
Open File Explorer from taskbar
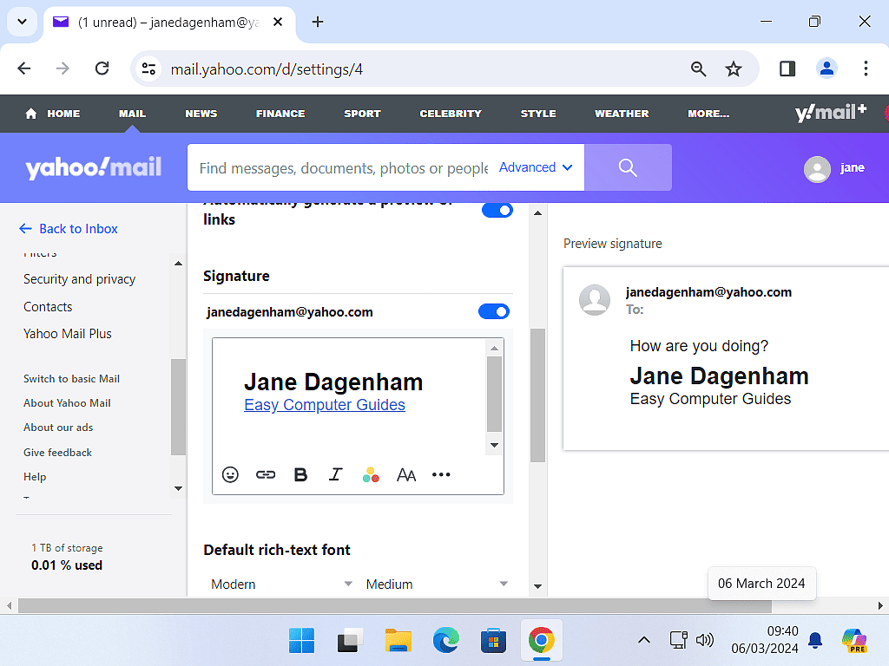point(398,641)
